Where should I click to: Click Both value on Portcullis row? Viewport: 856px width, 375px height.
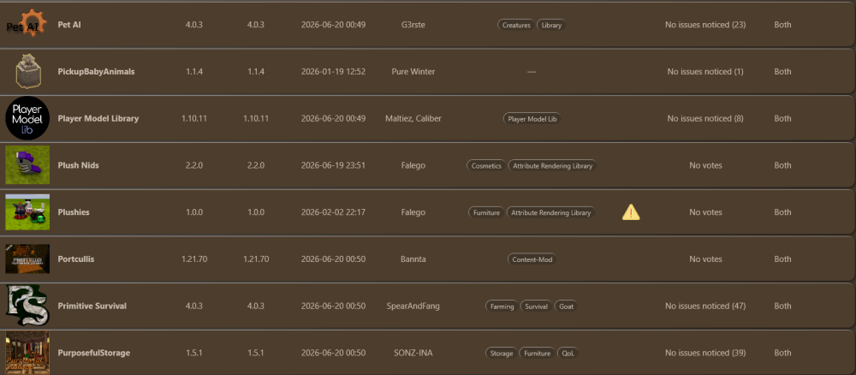[x=782, y=259]
